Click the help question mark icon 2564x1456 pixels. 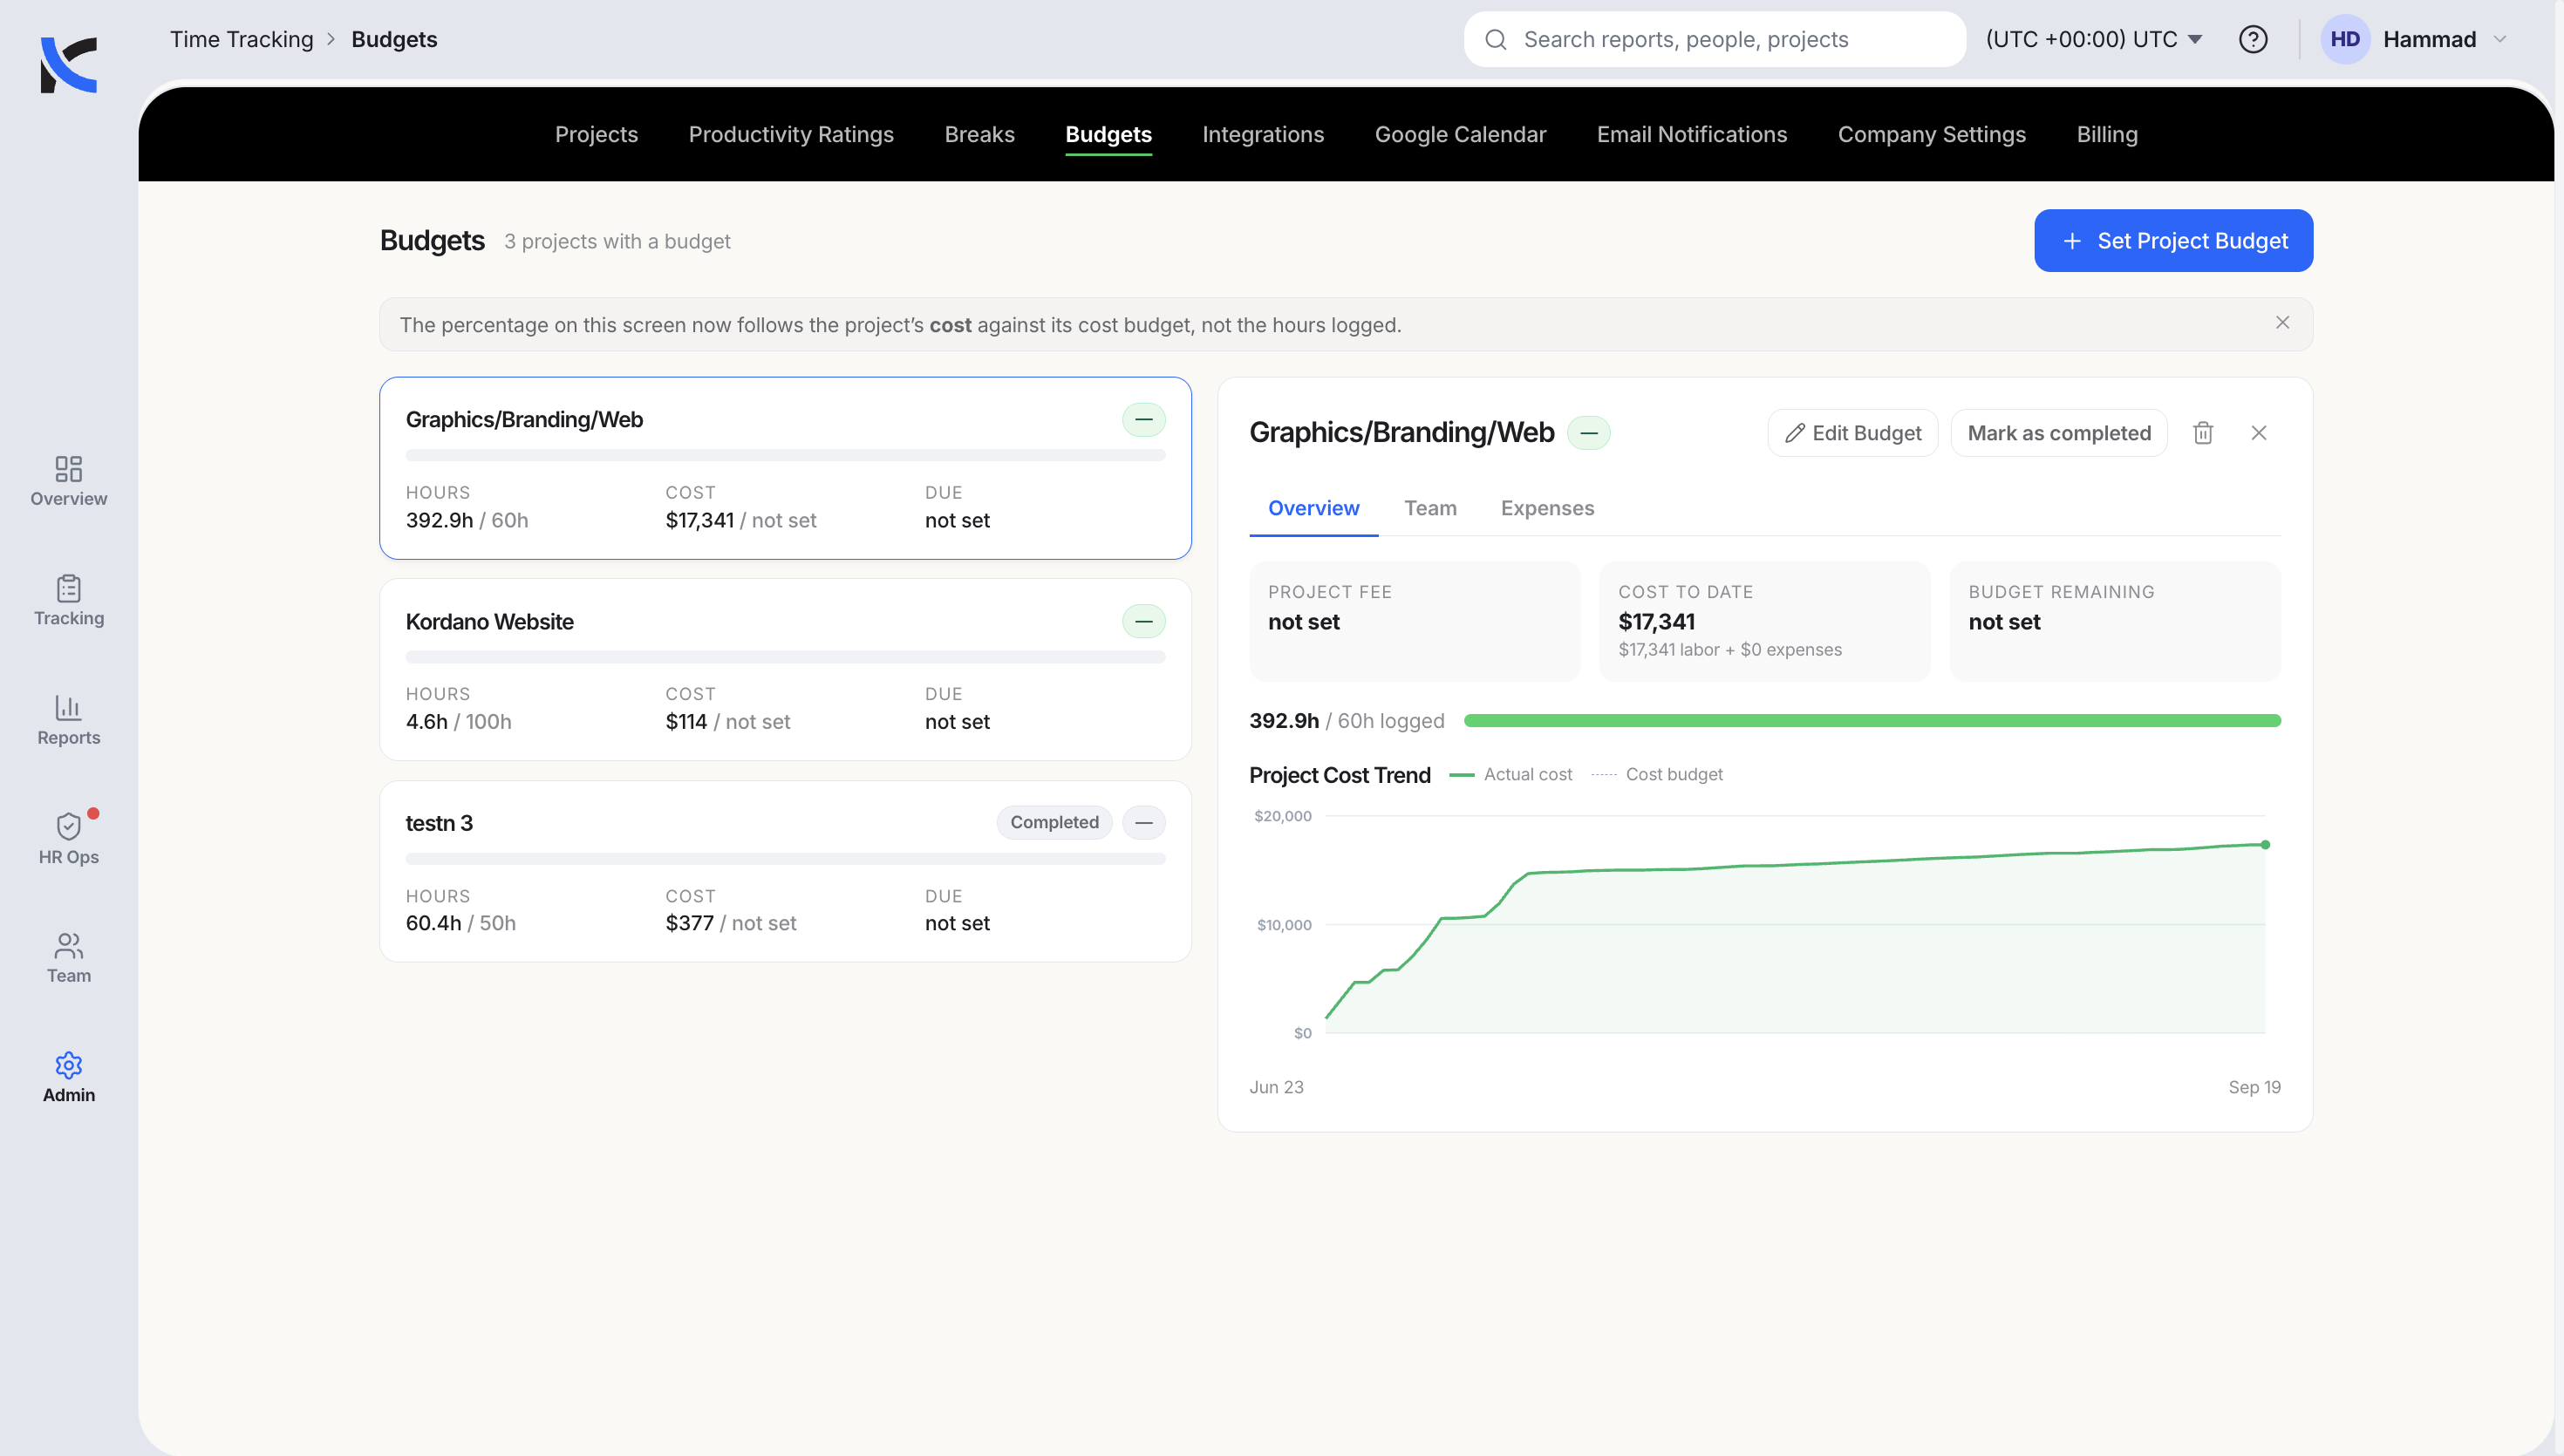pos(2252,39)
